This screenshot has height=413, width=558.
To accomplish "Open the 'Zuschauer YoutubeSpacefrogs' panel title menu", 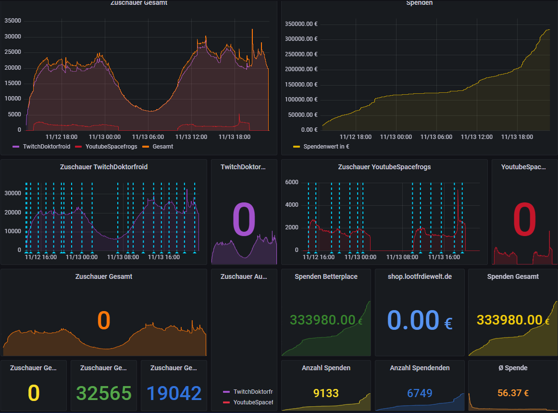I will click(x=384, y=167).
